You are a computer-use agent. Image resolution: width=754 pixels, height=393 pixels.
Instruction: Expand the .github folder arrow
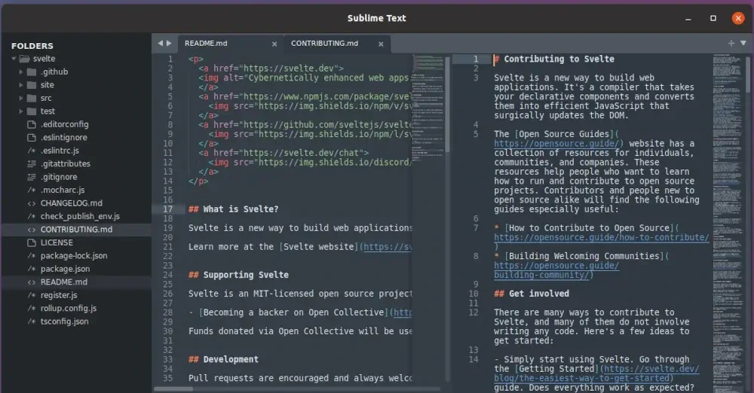point(20,72)
